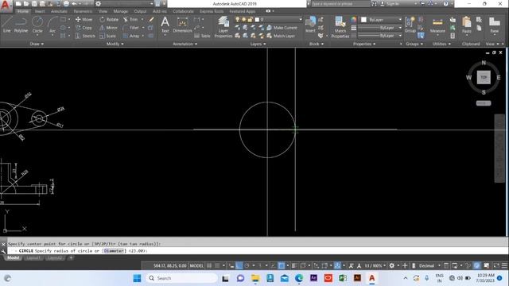Select the Dimension tool
509x286 pixels.
[x=182, y=25]
